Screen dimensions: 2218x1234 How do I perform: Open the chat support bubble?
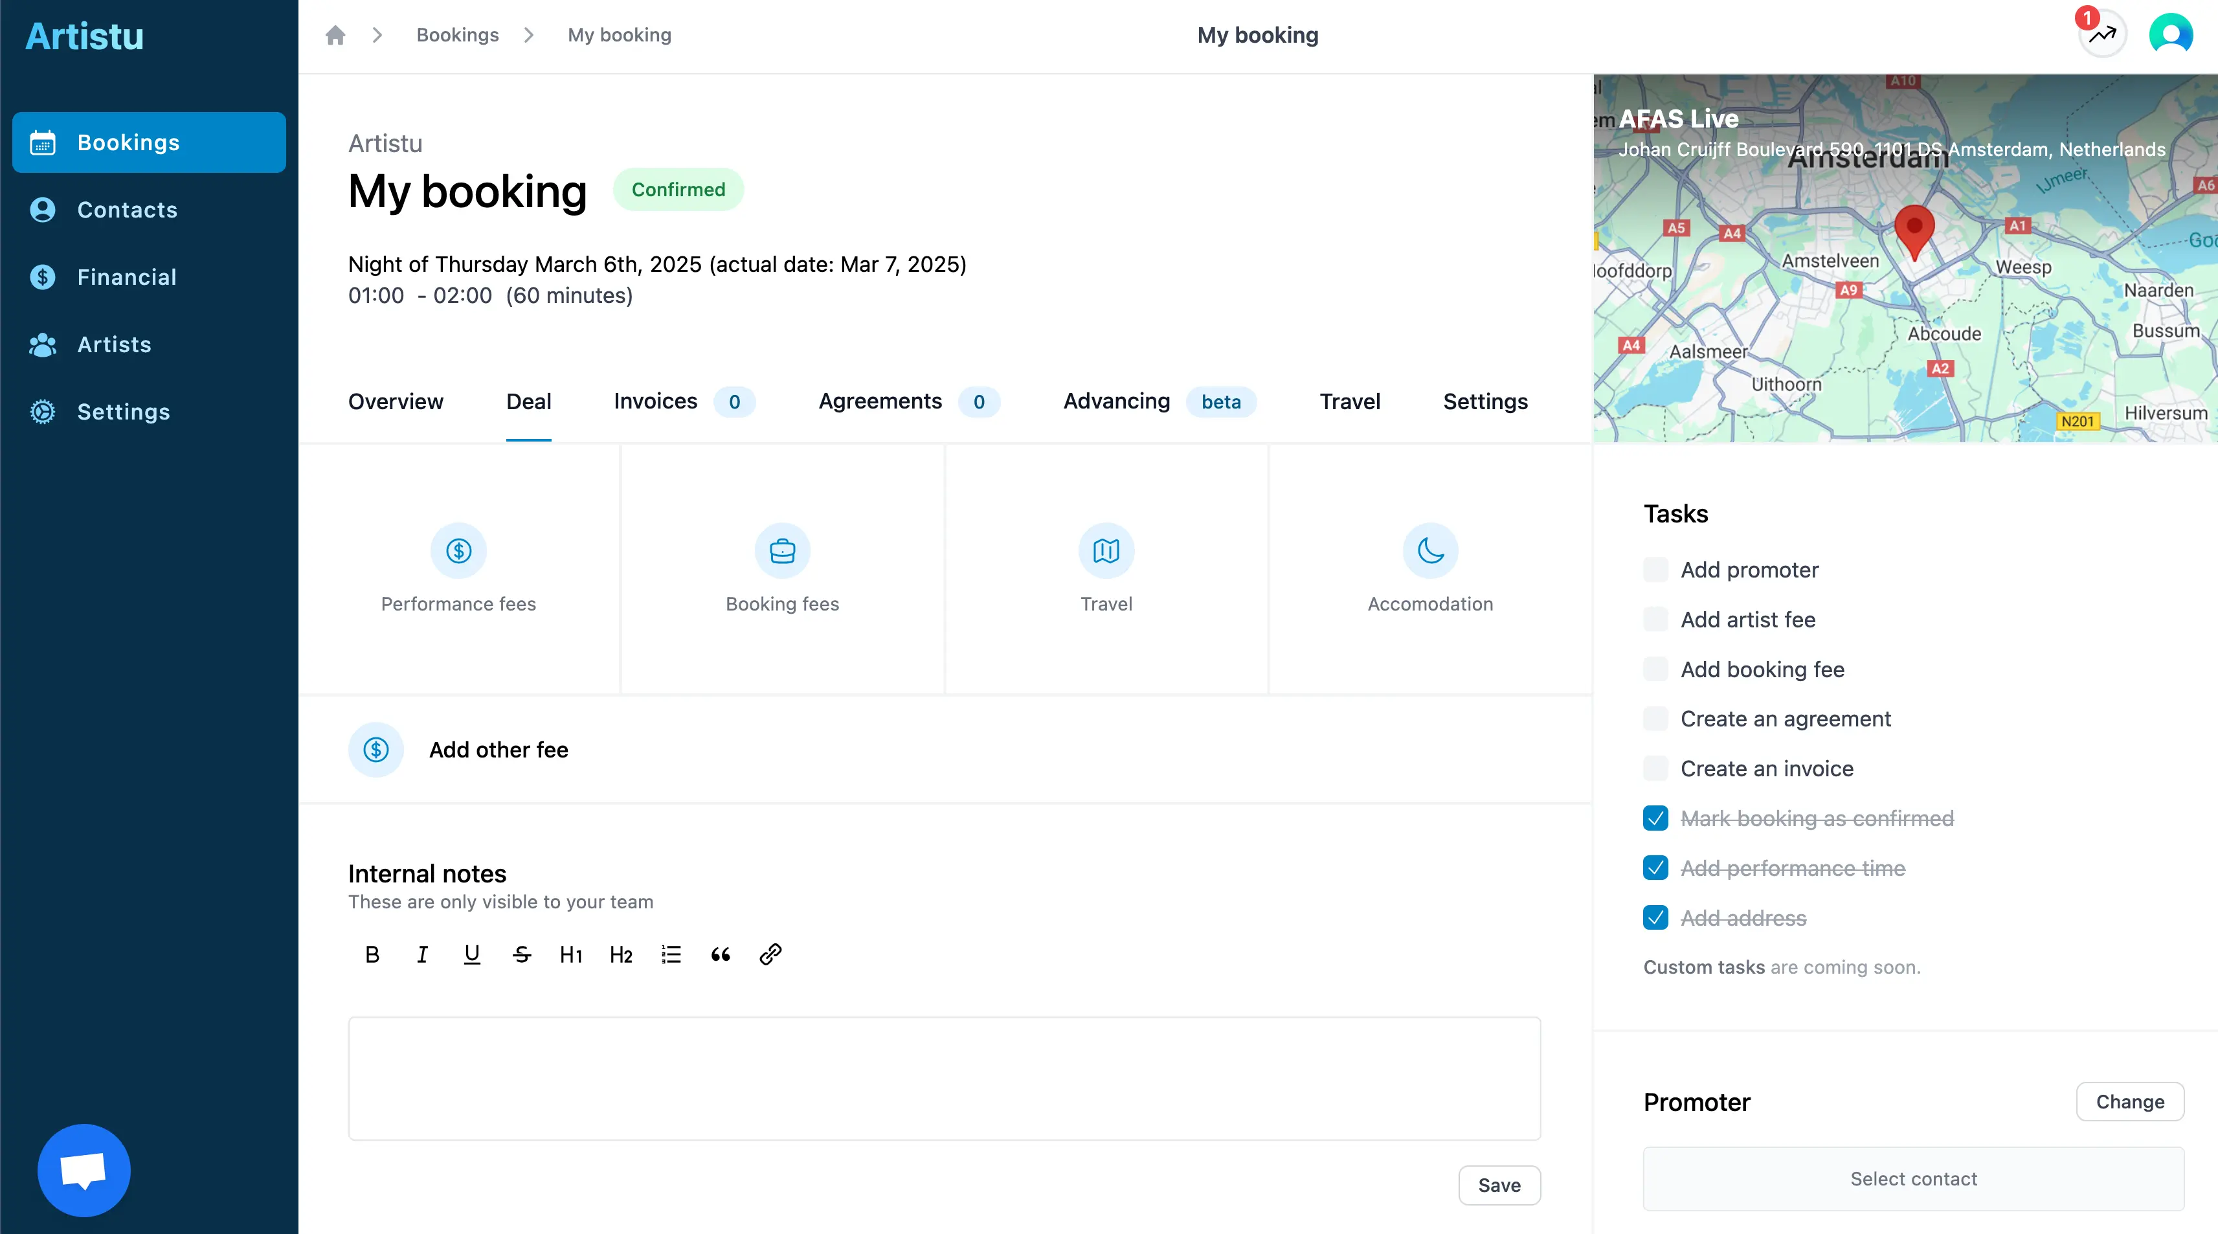tap(84, 1171)
